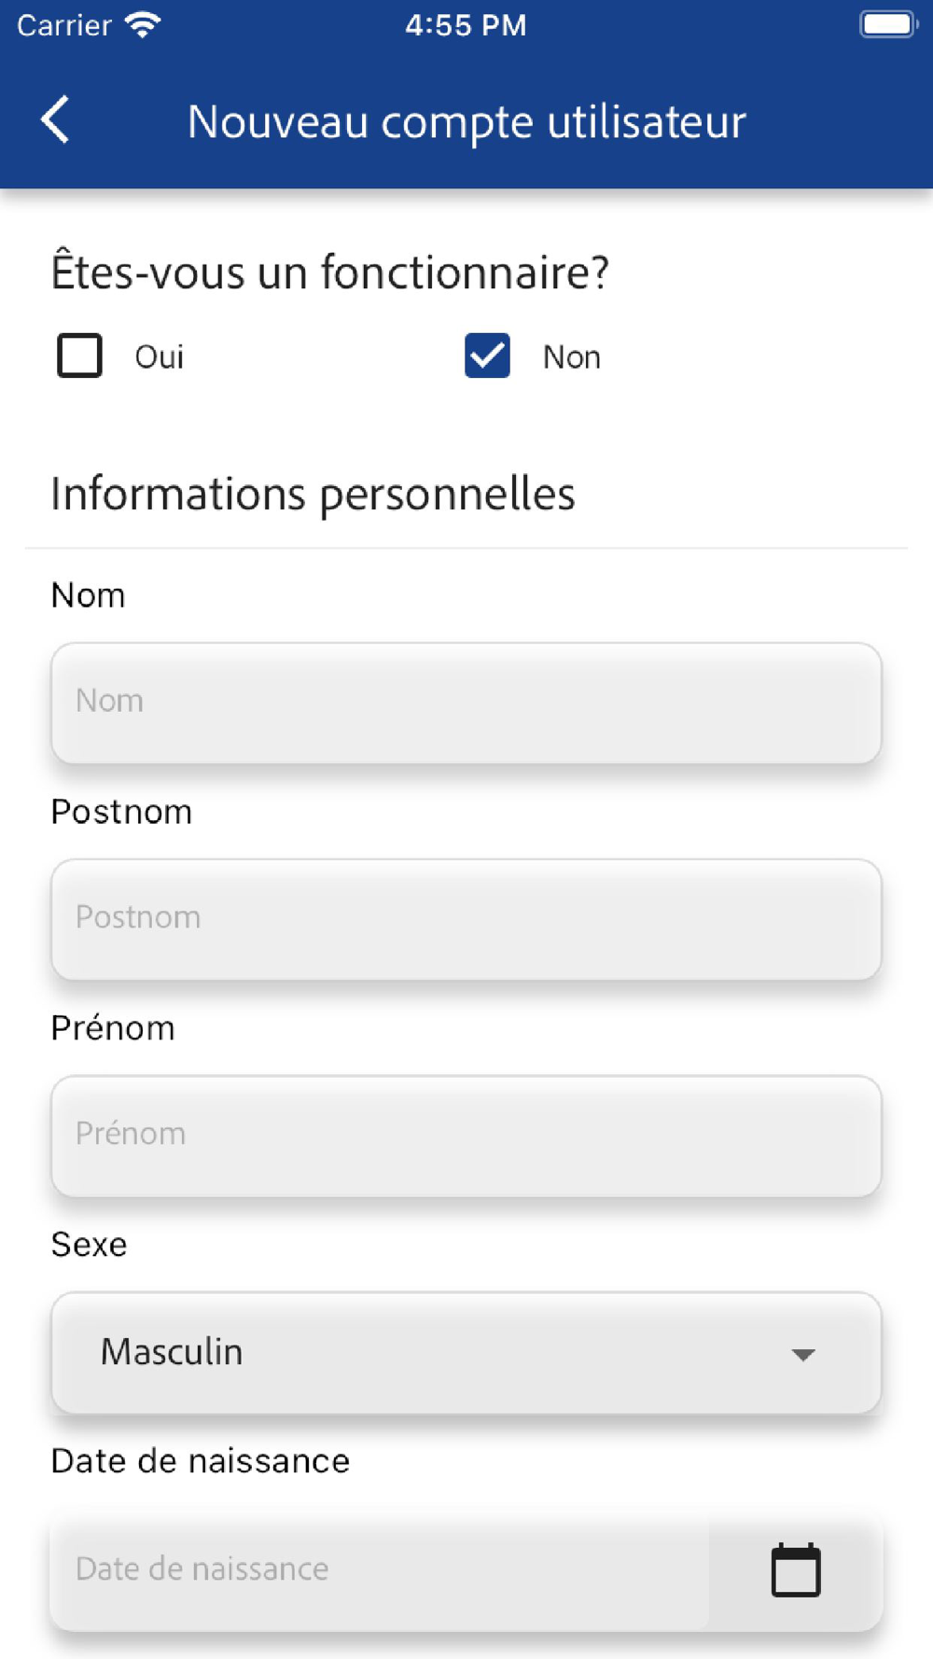
Task: Check the Oui checkbox
Action: [x=79, y=355]
